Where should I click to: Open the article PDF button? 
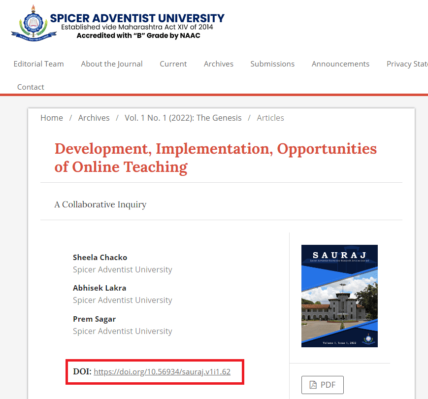pos(323,385)
